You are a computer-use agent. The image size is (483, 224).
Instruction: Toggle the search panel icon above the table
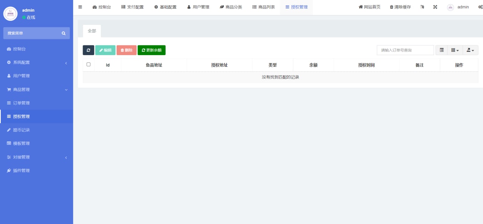(441, 50)
